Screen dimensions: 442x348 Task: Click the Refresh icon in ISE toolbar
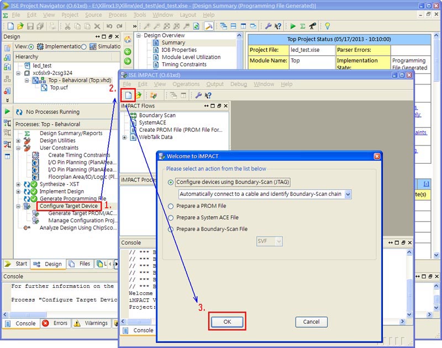click(x=196, y=26)
